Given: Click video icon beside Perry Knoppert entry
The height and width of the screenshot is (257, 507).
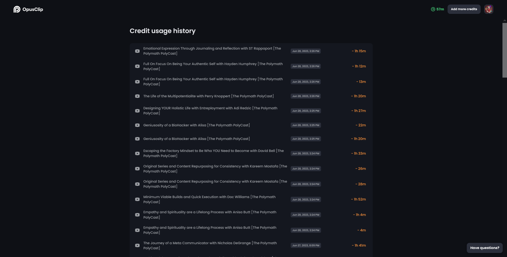Looking at the screenshot, I should coord(137,96).
